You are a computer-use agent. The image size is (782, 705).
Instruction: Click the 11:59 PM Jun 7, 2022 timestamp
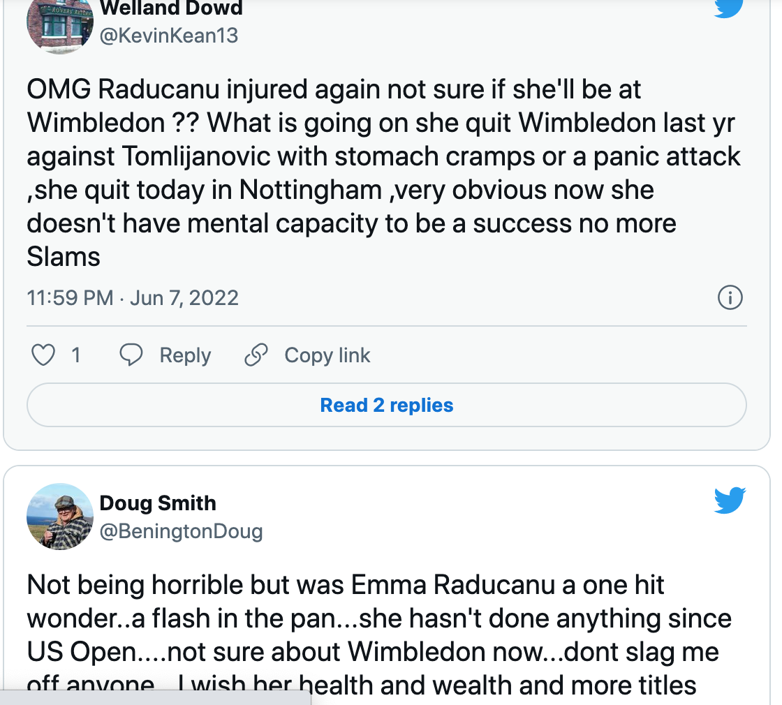[133, 298]
